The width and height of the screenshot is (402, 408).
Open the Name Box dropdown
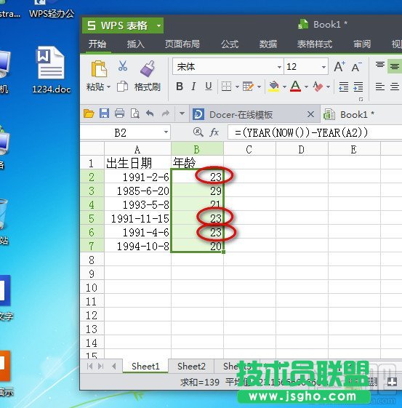(x=166, y=132)
